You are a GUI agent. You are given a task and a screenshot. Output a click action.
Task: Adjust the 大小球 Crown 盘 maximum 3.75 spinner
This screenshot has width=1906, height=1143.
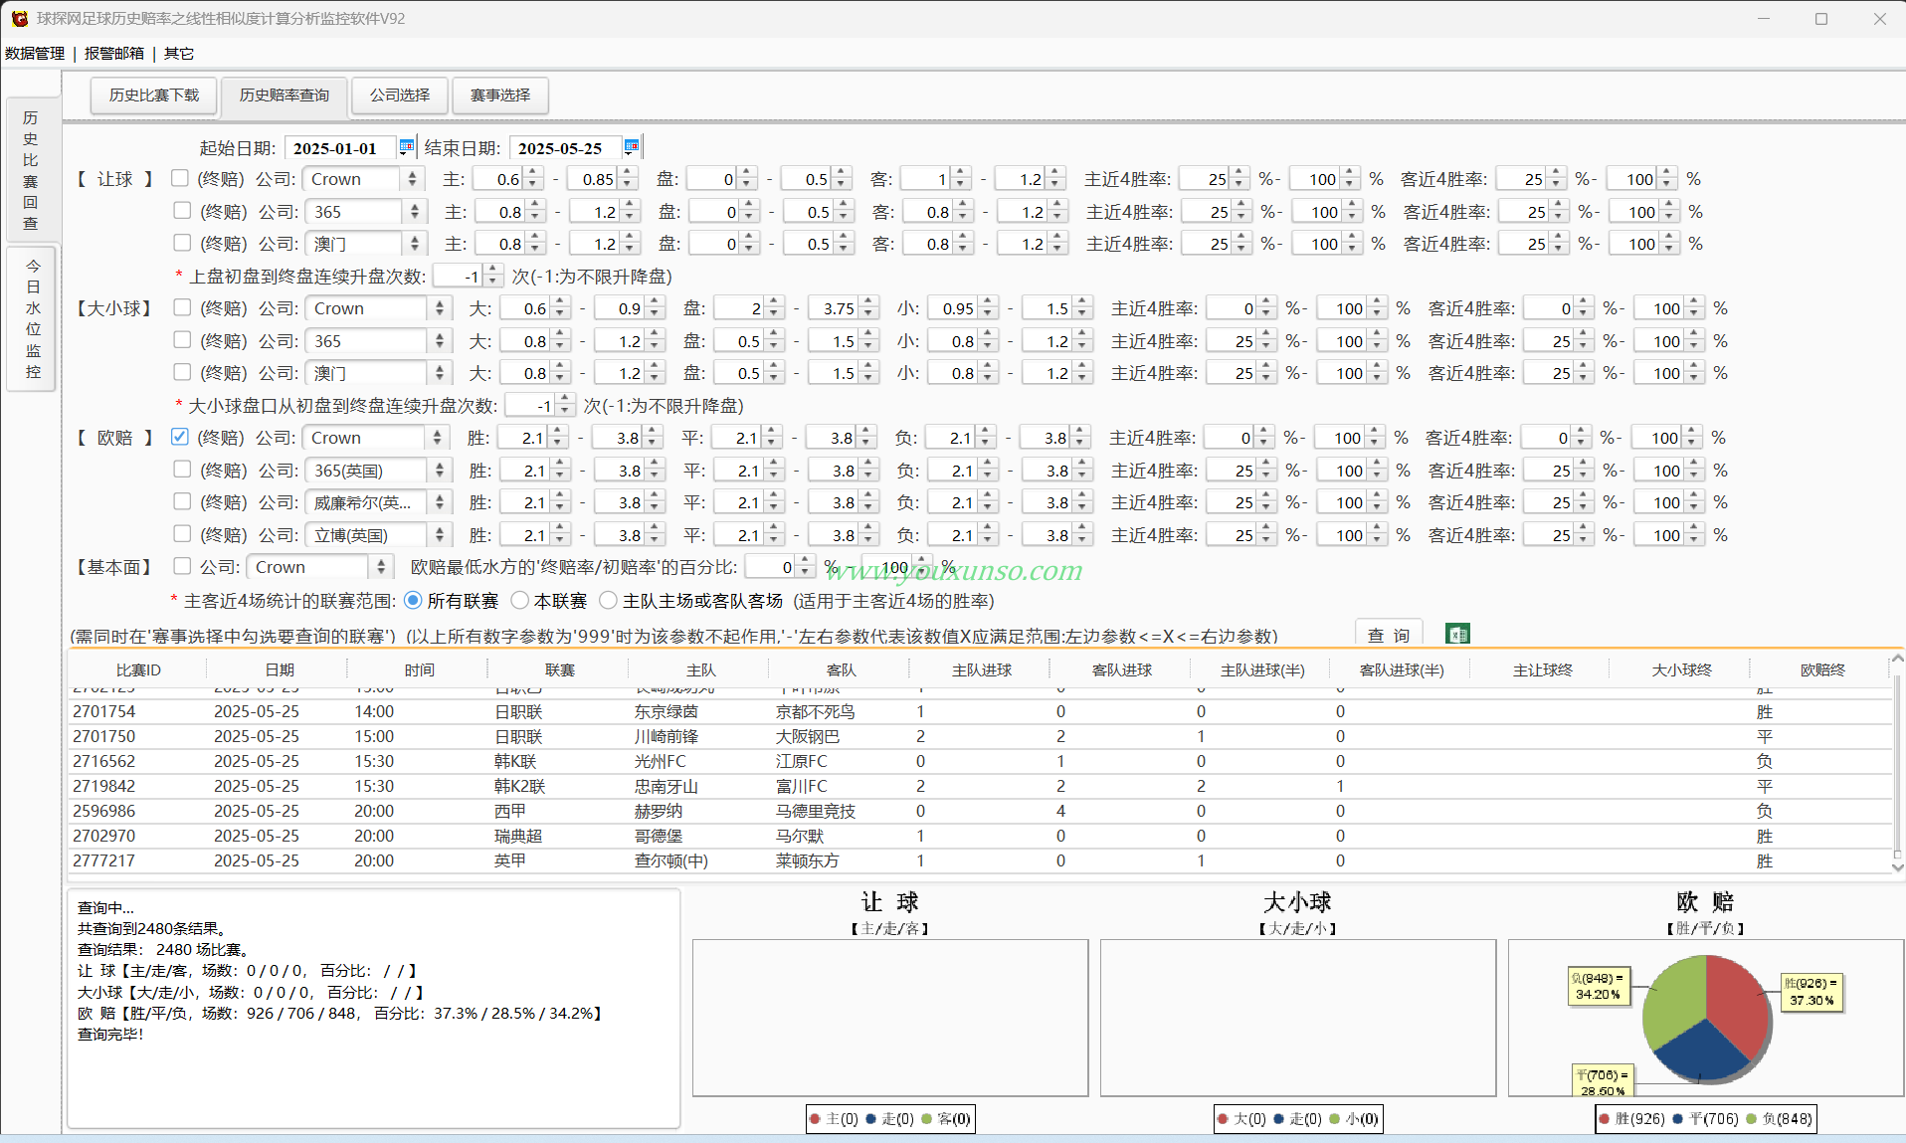click(x=868, y=308)
